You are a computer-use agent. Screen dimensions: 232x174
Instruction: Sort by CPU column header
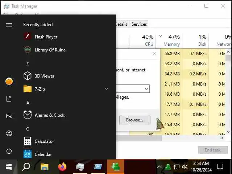point(142,40)
